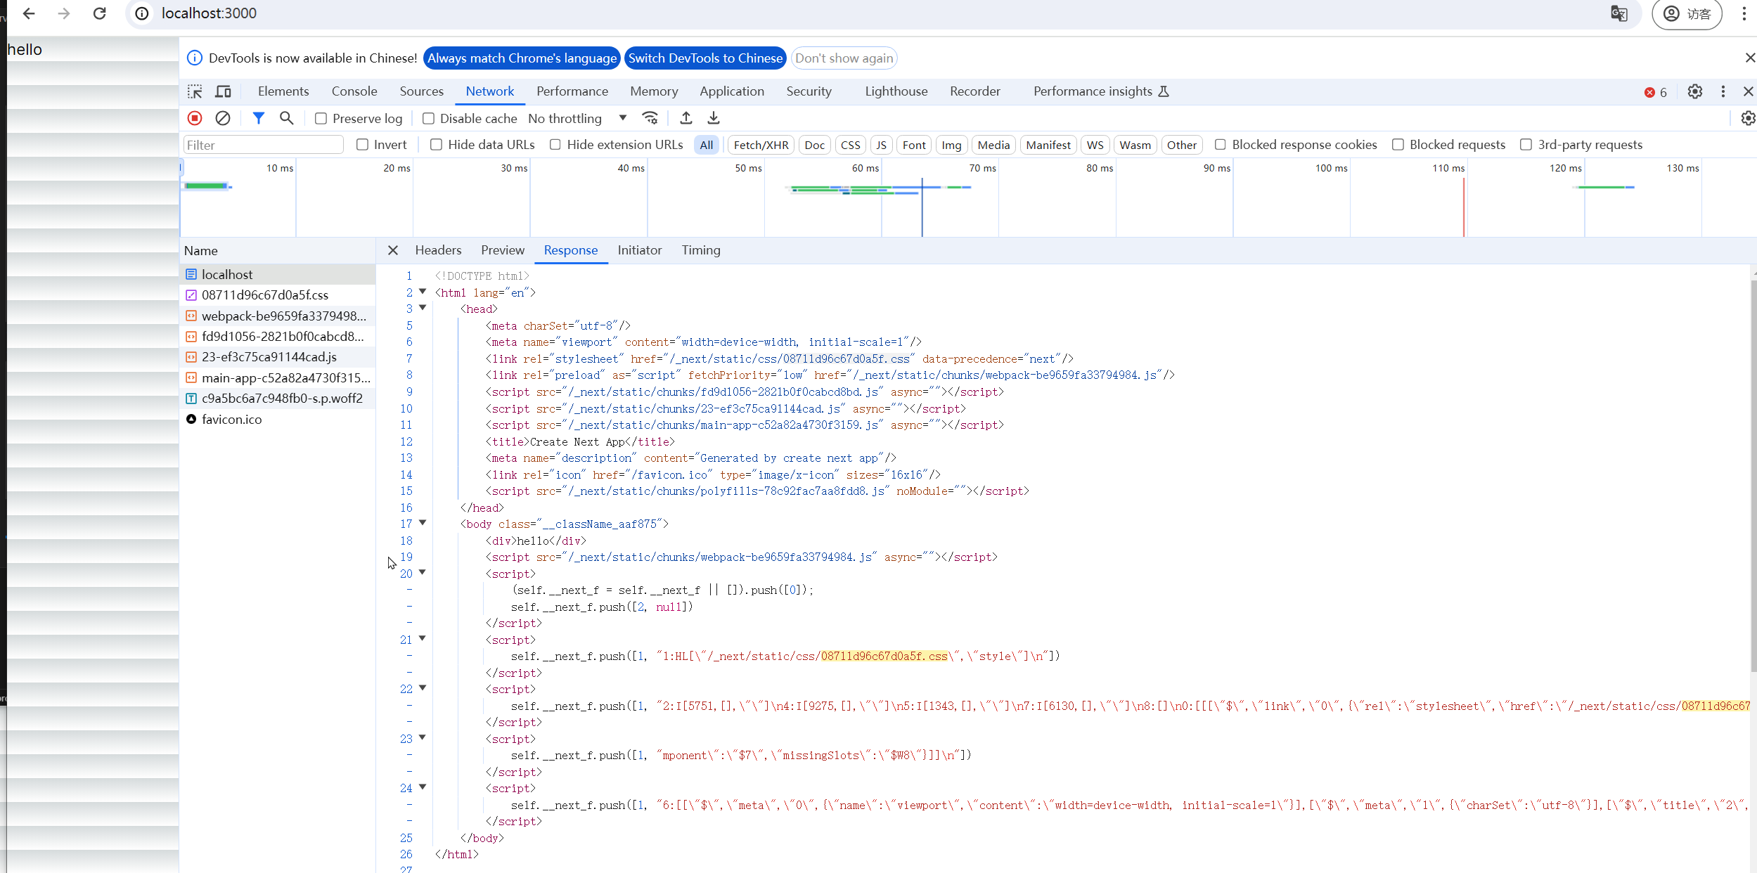Show the Preview tab of request
Image resolution: width=1757 pixels, height=873 pixels.
(503, 250)
